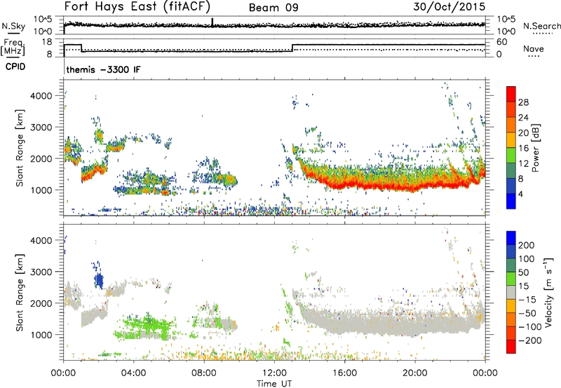Click the 3000 tick of power panel
Image resolution: width=561 pixels, height=388 pixels.
41,127
